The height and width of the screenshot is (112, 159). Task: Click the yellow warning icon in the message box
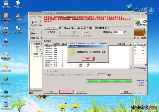click(72, 52)
